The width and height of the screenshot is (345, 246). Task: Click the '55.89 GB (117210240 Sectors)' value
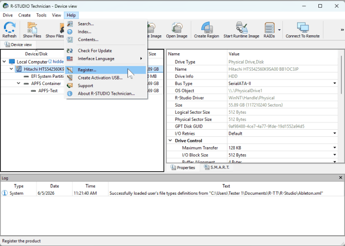(x=256, y=105)
